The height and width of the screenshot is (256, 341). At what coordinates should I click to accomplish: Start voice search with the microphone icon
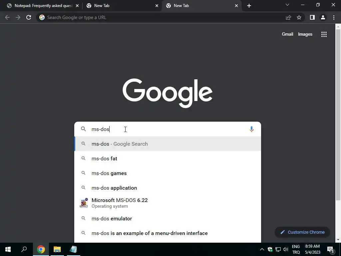[x=251, y=129]
